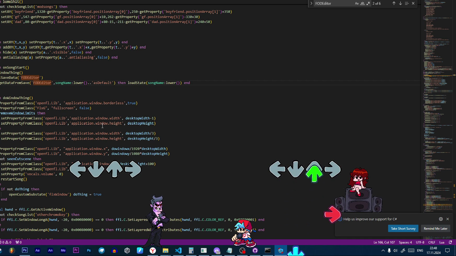Open OBS Studio from the taskbar
This screenshot has height=256, width=456.
tap(242, 251)
